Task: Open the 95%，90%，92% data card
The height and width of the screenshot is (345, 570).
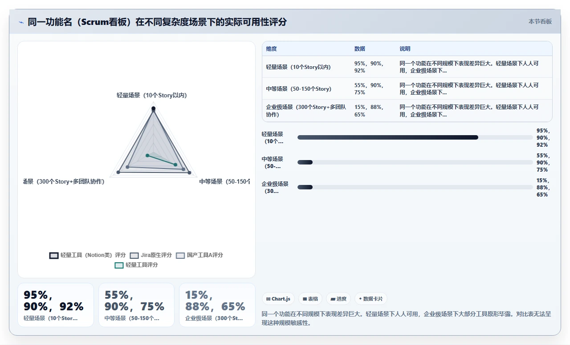Action: [56, 305]
